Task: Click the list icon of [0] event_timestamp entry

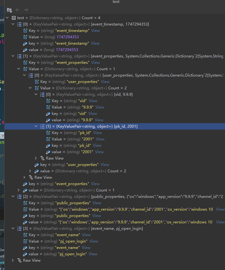Action: (x=19, y=24)
